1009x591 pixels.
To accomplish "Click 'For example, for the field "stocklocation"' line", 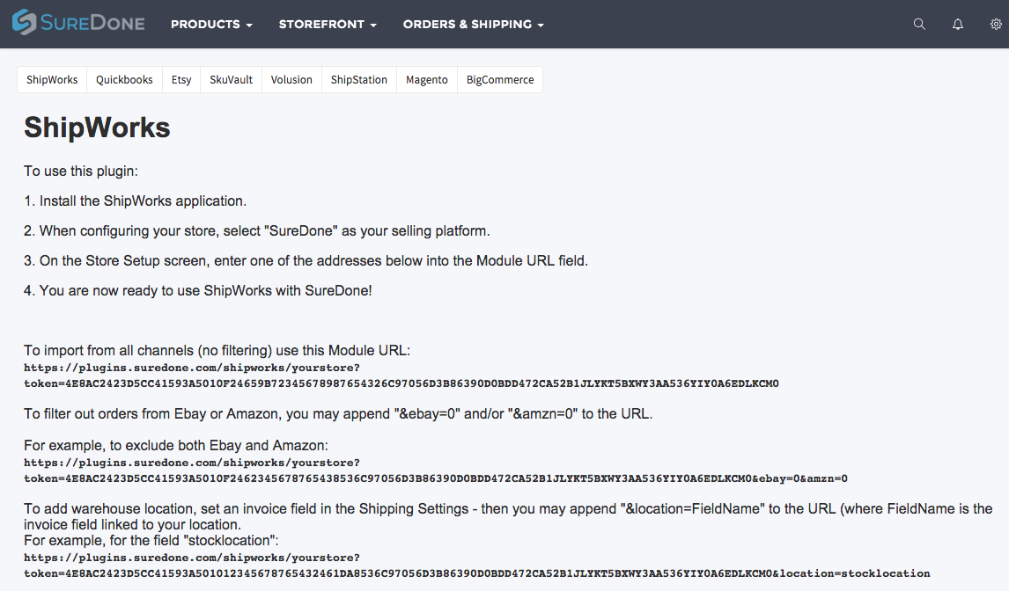I will pos(151,540).
